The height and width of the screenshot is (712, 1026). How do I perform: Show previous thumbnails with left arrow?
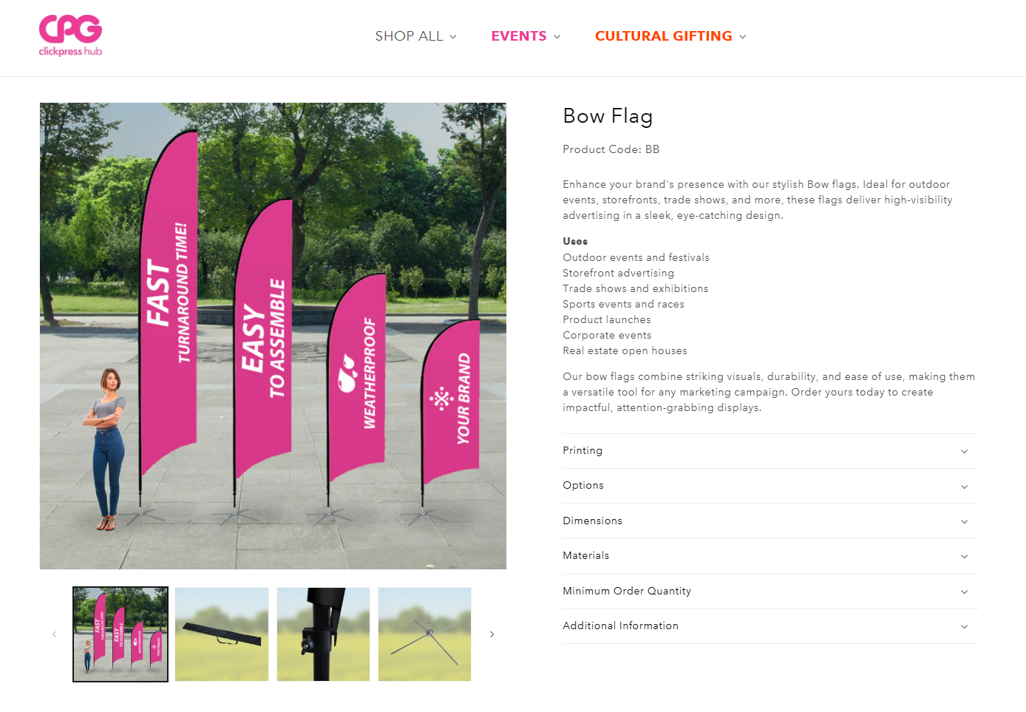coord(55,634)
